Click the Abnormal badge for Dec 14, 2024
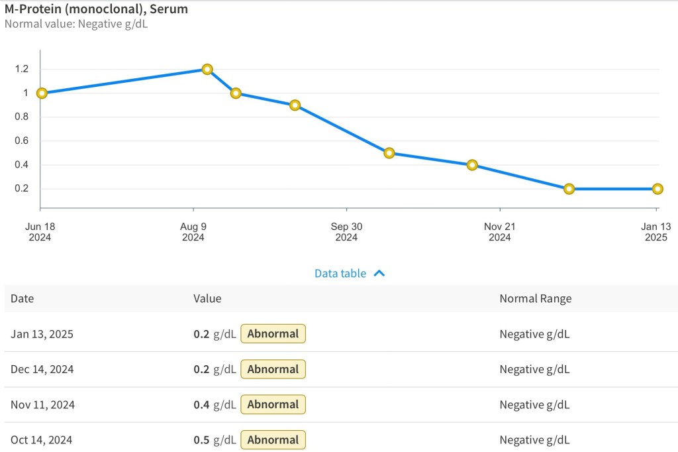The height and width of the screenshot is (452, 678). point(273,369)
